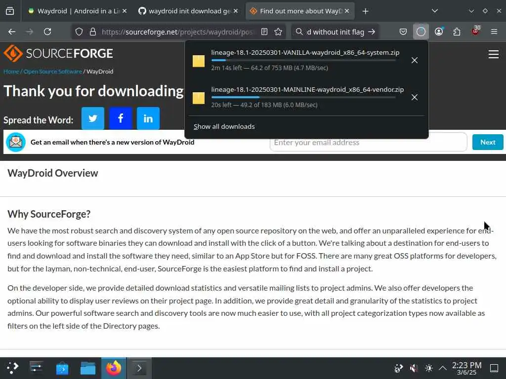This screenshot has width=506, height=379.
Task: Click the lineage VANILLA system.zip filename
Action: pos(305,52)
